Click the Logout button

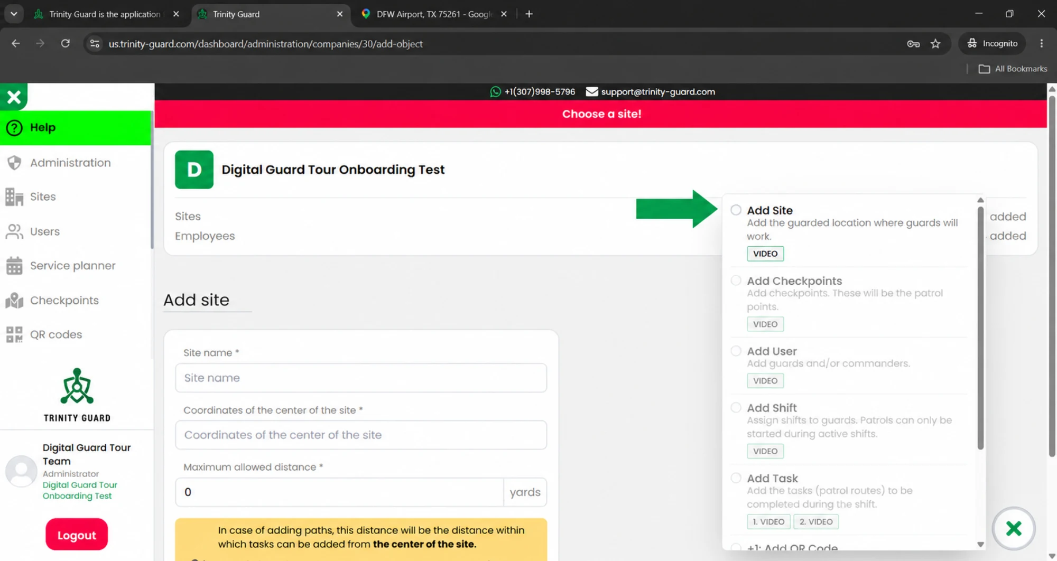(x=77, y=535)
